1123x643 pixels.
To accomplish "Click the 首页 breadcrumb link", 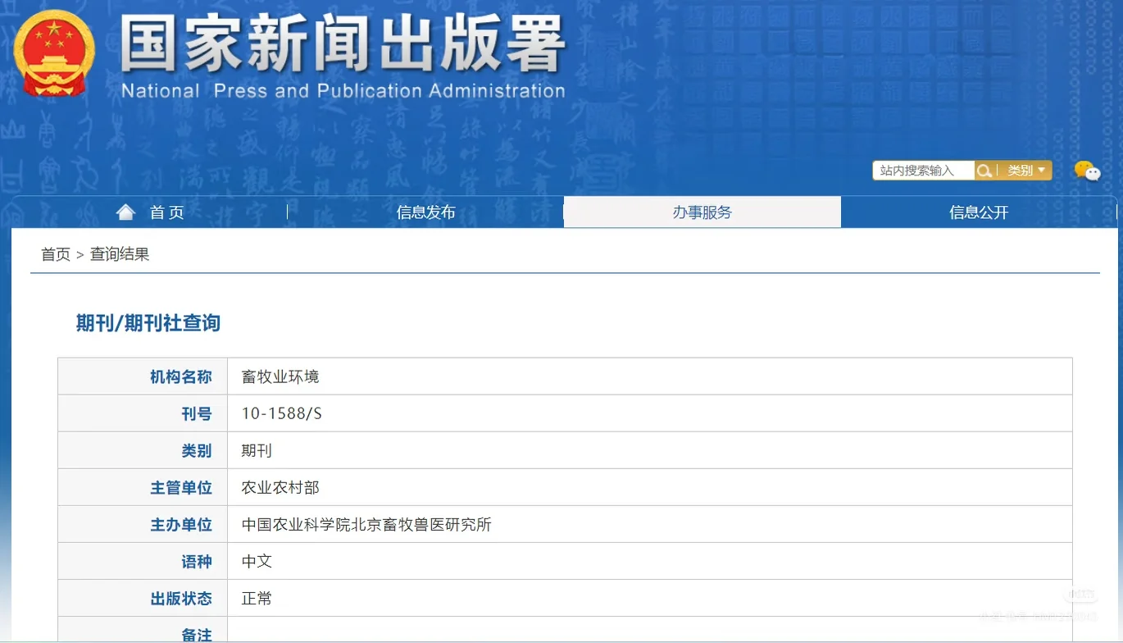I will (x=55, y=253).
